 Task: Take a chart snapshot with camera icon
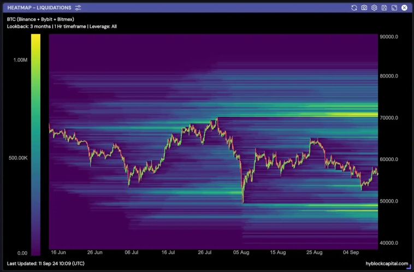pos(364,8)
